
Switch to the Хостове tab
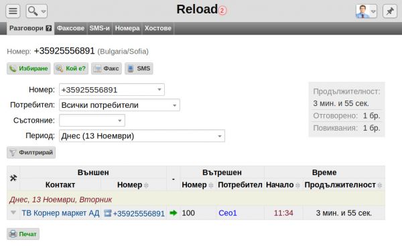coord(158,28)
